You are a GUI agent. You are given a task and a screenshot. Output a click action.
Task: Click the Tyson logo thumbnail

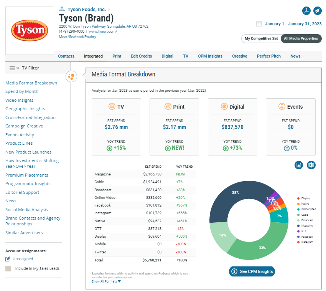pyautogui.click(x=30, y=31)
